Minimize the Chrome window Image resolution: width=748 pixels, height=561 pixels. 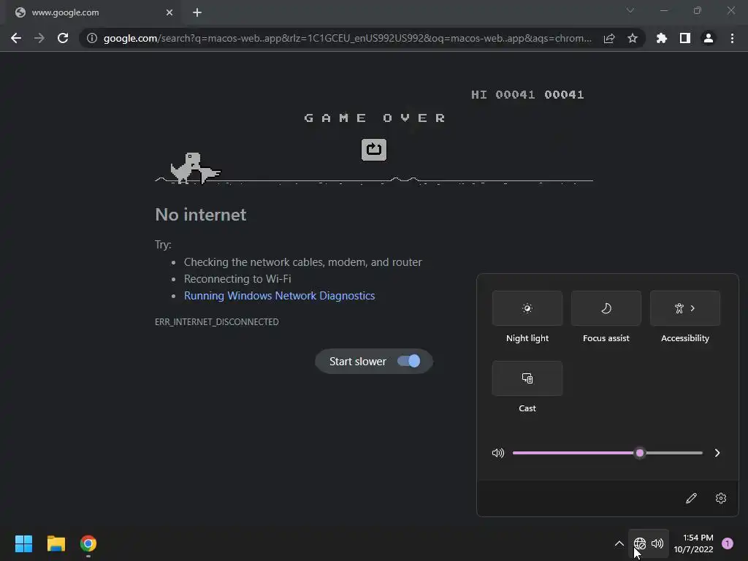664,10
